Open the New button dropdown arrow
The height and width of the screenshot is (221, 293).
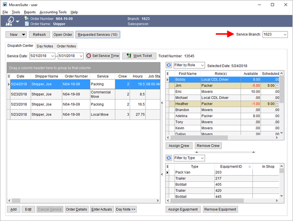point(23,35)
